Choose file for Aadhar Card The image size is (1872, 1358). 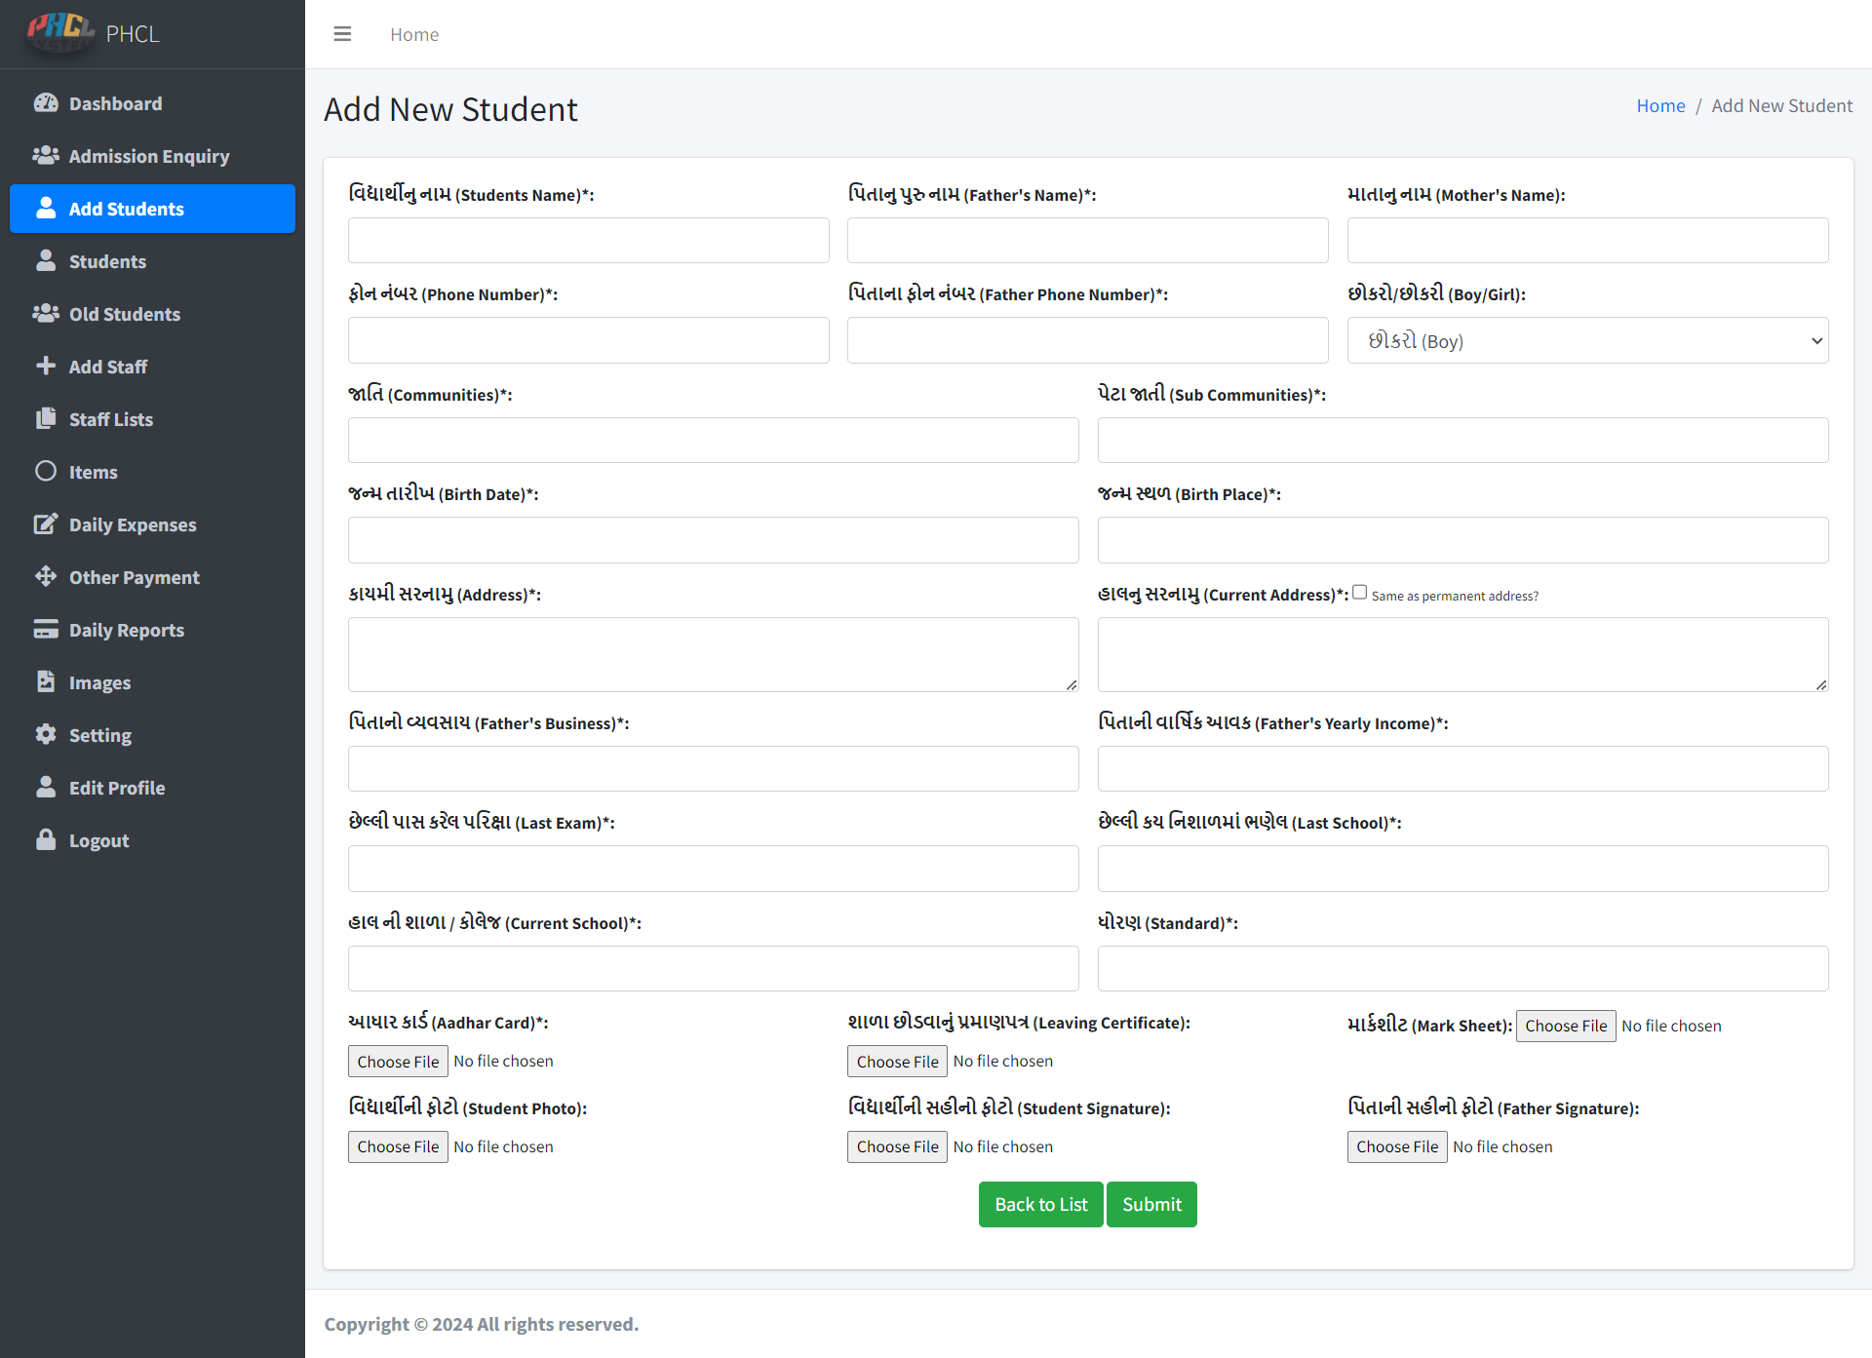pos(398,1062)
